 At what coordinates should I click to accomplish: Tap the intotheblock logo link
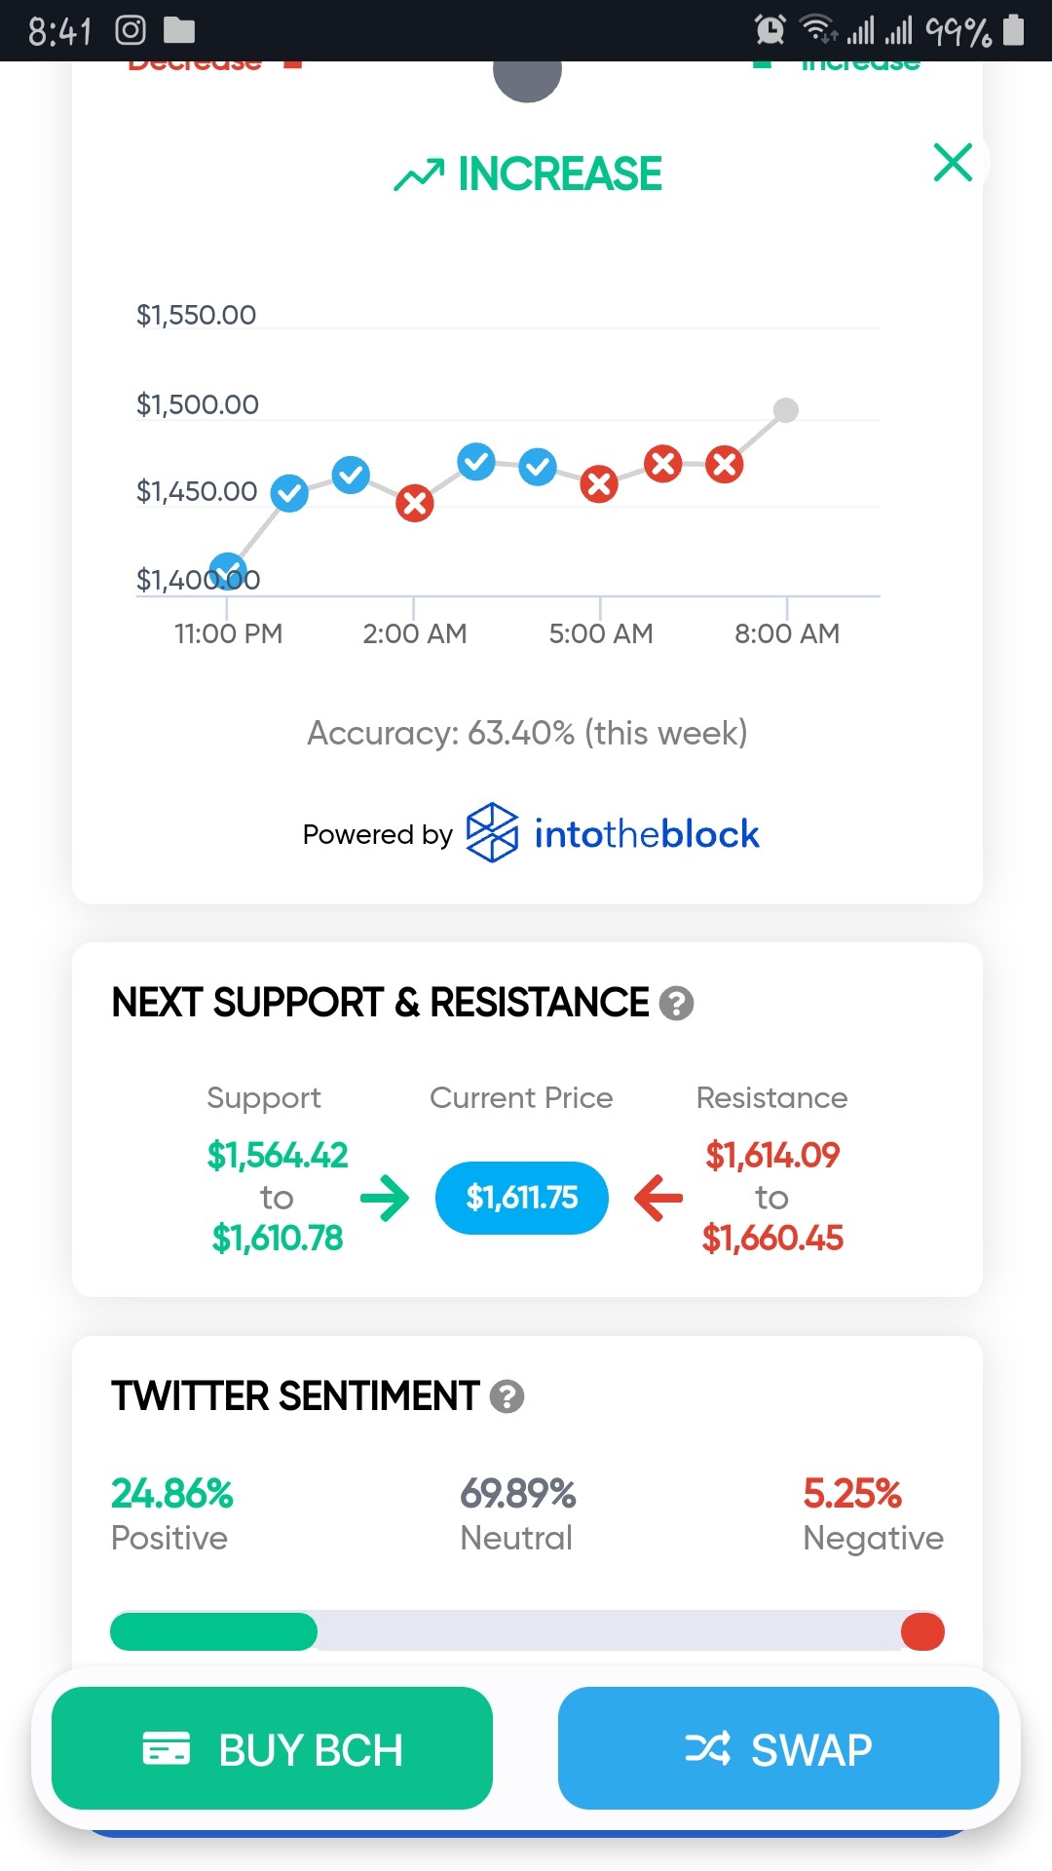click(x=613, y=833)
